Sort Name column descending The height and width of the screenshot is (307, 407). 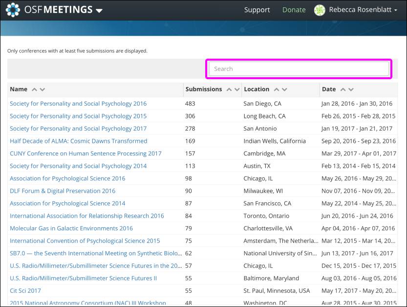tap(43, 89)
